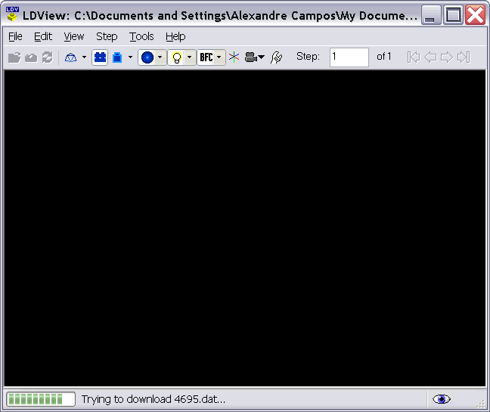Open the Help menu
This screenshot has height=412, width=490.
175,36
